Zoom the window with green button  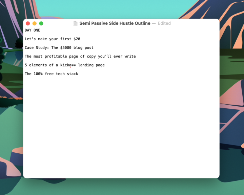41,23
